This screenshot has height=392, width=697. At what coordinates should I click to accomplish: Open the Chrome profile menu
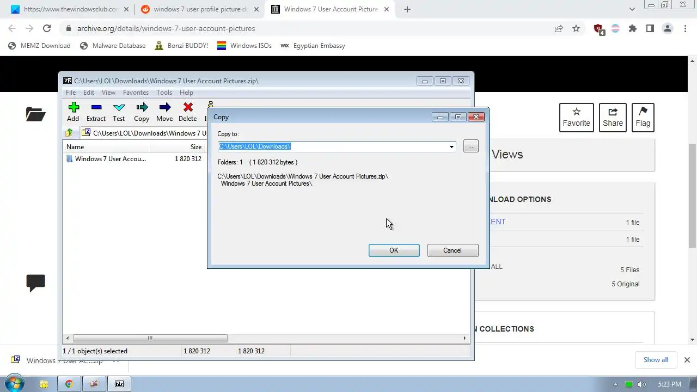tap(668, 28)
